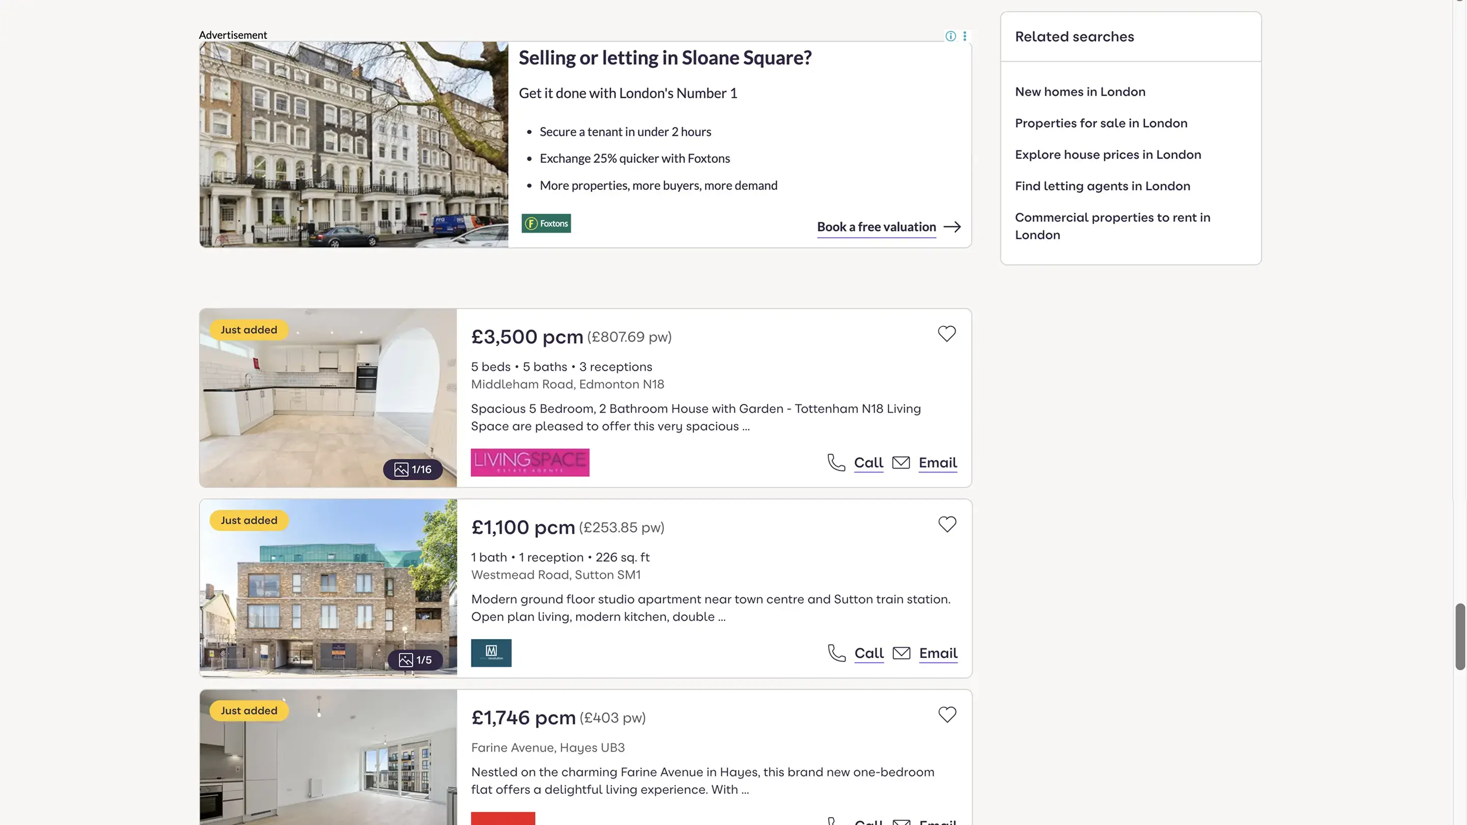Click the envelope icon on Westmead Road listing
1467x825 pixels.
(902, 653)
